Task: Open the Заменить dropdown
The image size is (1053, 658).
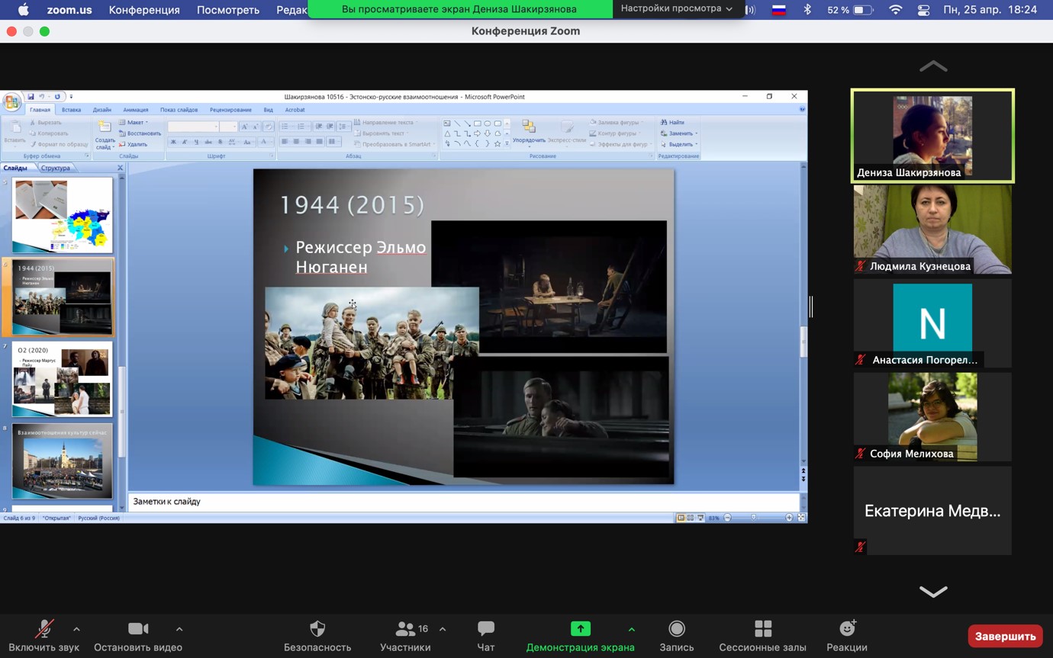Action: 679,133
